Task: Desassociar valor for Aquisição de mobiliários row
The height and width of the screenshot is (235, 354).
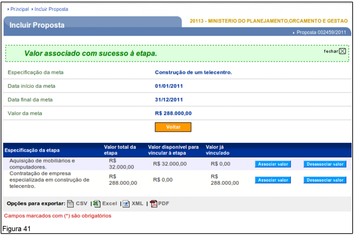Action: coord(325,164)
